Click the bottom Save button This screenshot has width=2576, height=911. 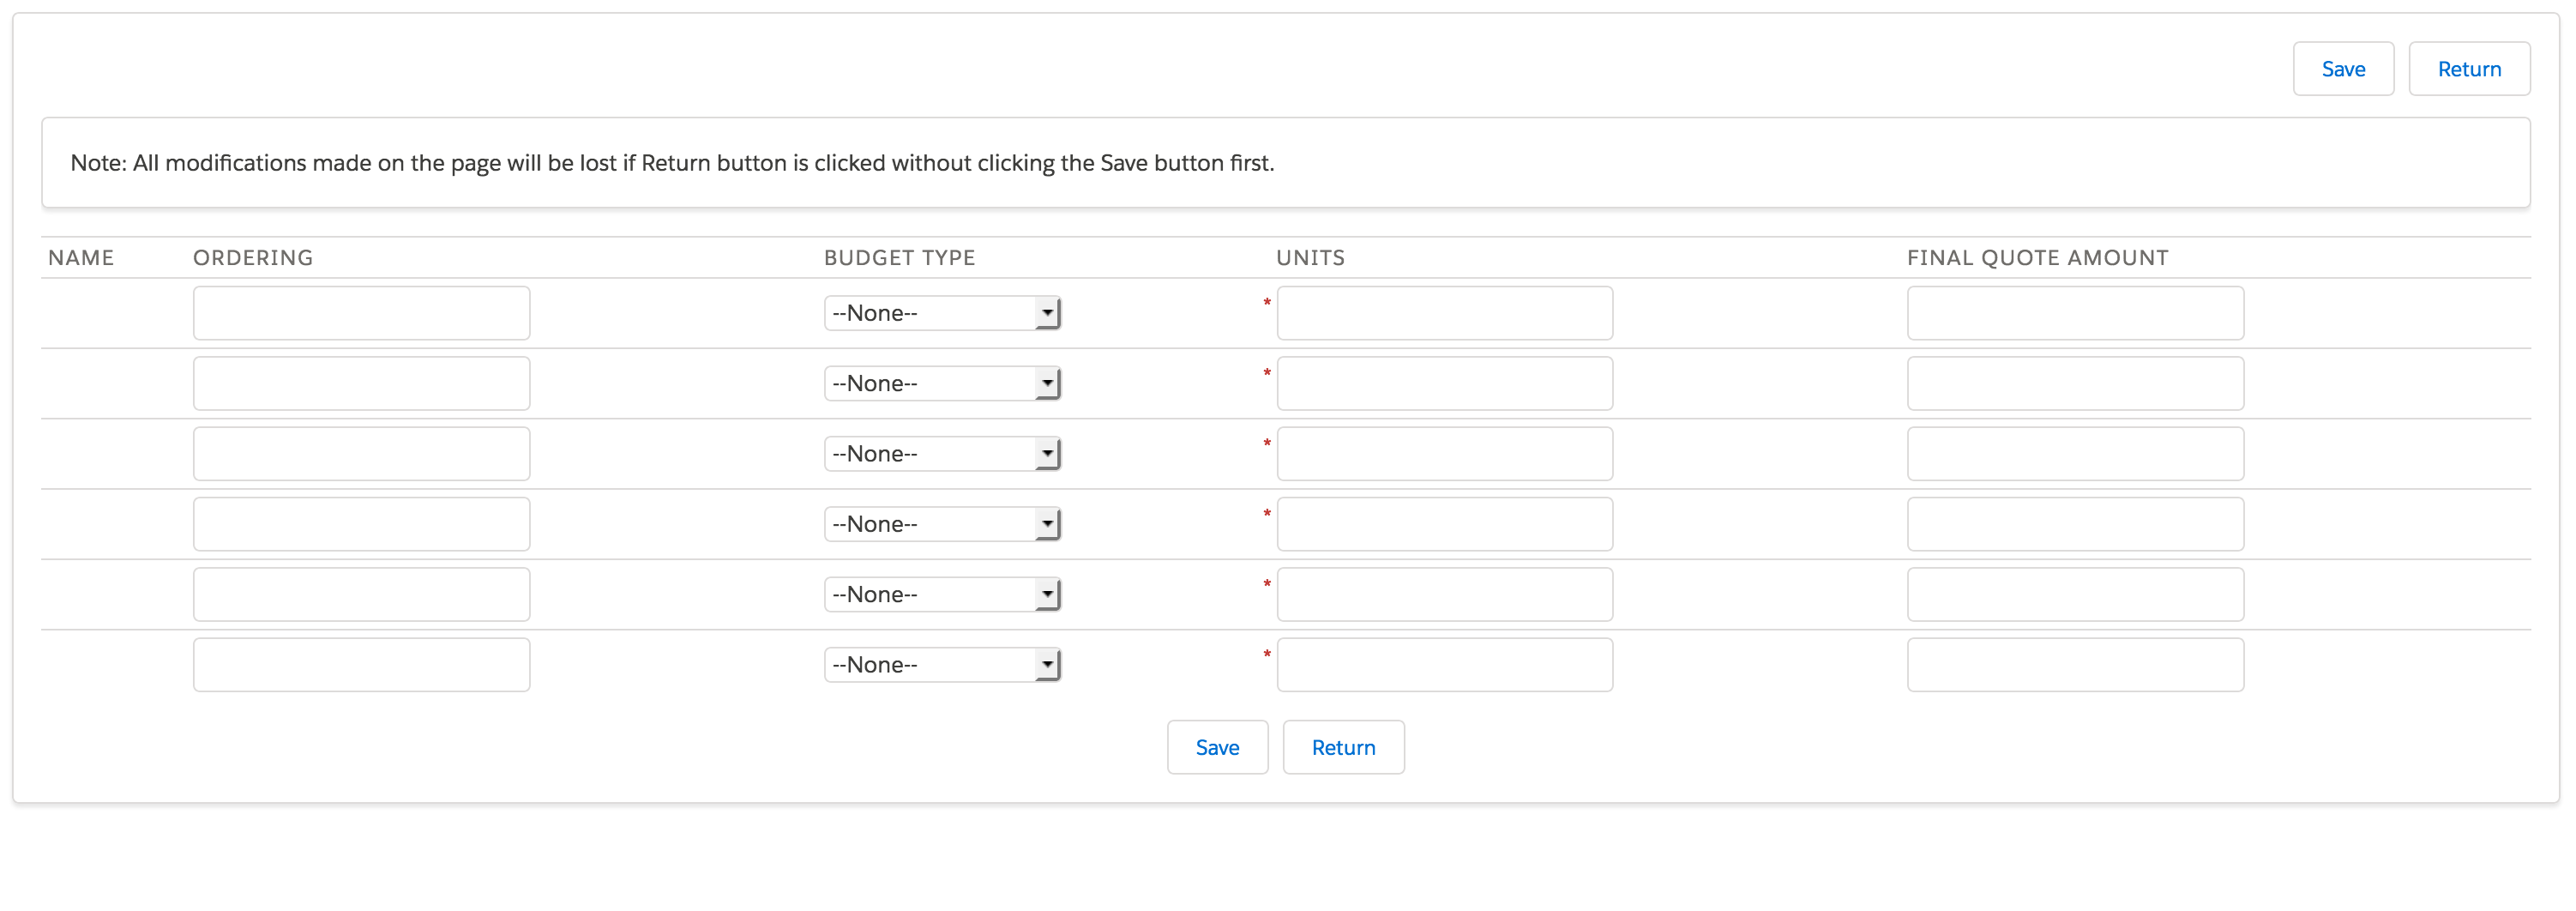(x=1216, y=747)
